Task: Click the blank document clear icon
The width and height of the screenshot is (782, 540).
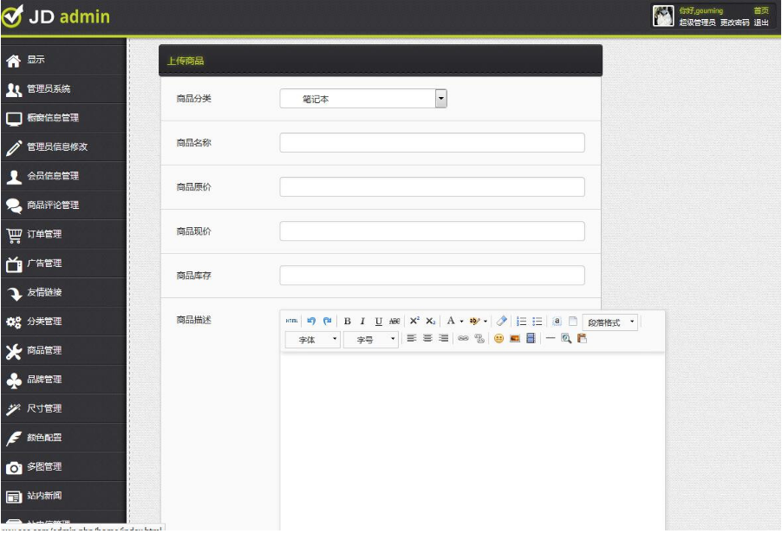Action: [573, 321]
